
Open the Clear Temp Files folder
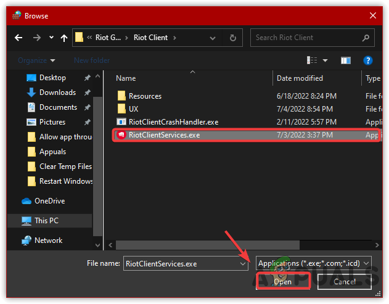[x=60, y=166]
